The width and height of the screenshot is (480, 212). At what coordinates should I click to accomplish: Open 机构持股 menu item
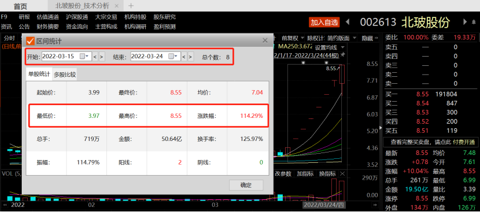point(135,17)
